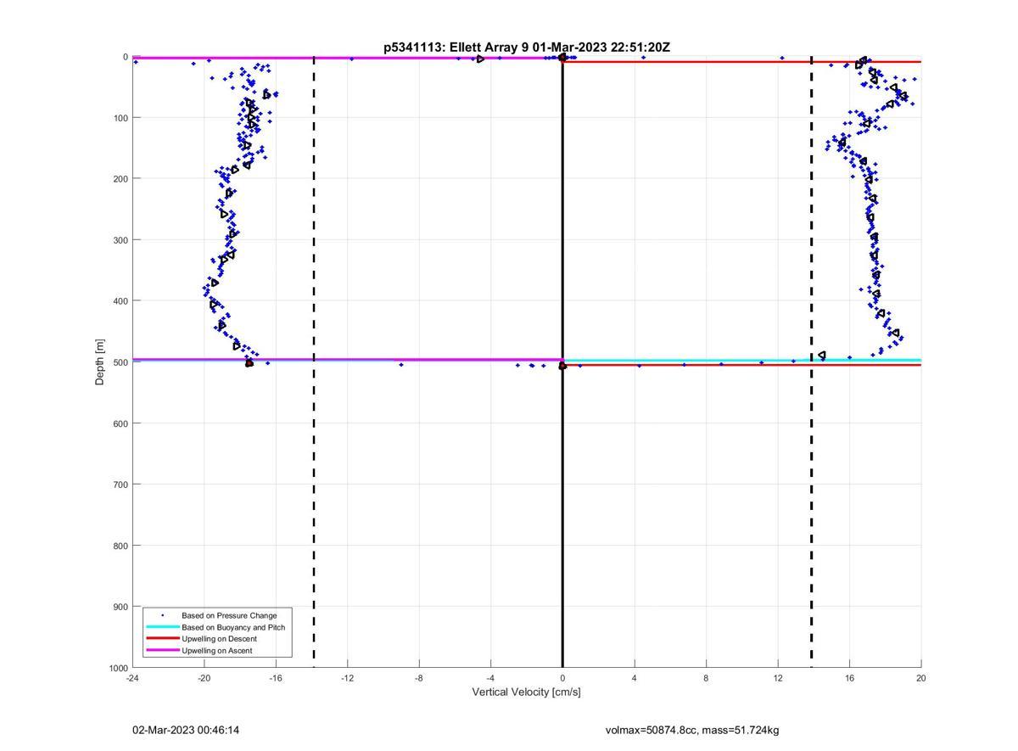Click the depth tick label 300

120,240
